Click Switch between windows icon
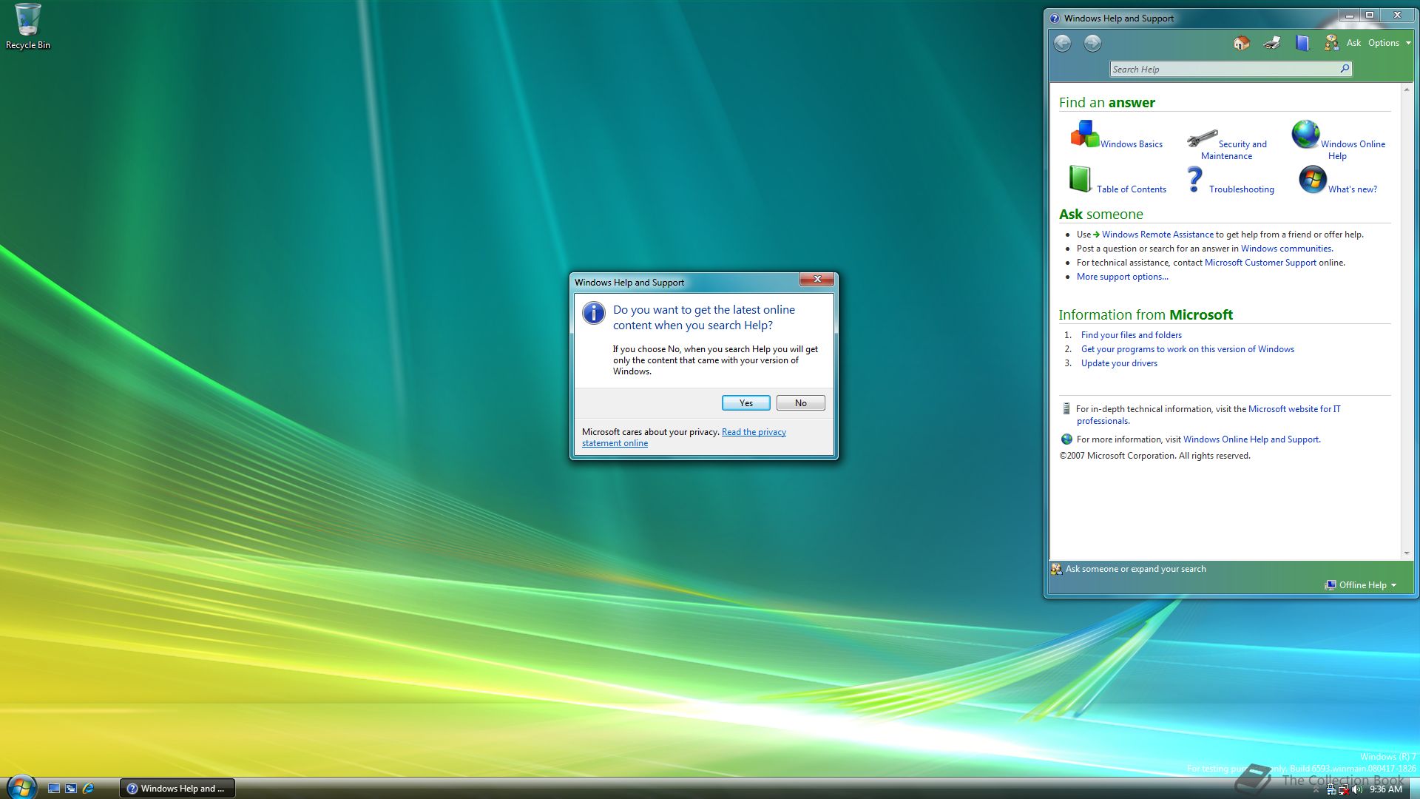1420x799 pixels. point(71,789)
